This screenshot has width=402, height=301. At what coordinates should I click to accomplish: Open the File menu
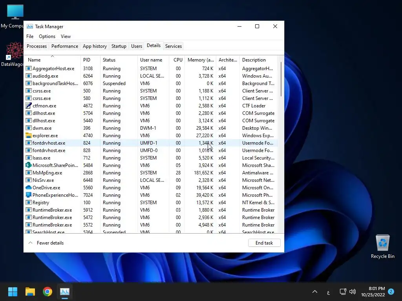pos(30,36)
